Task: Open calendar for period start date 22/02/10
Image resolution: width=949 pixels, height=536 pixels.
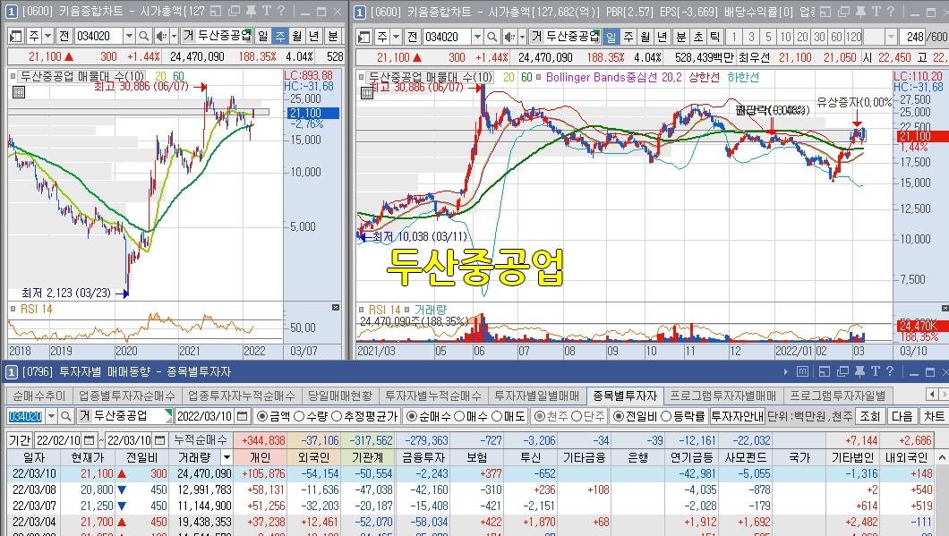Action: tap(89, 440)
